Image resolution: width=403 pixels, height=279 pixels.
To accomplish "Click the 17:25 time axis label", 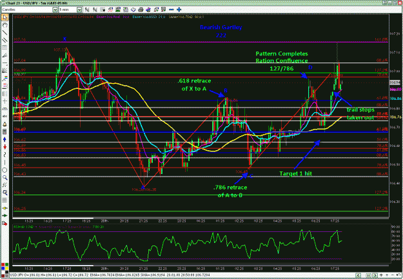I will click(67, 221).
